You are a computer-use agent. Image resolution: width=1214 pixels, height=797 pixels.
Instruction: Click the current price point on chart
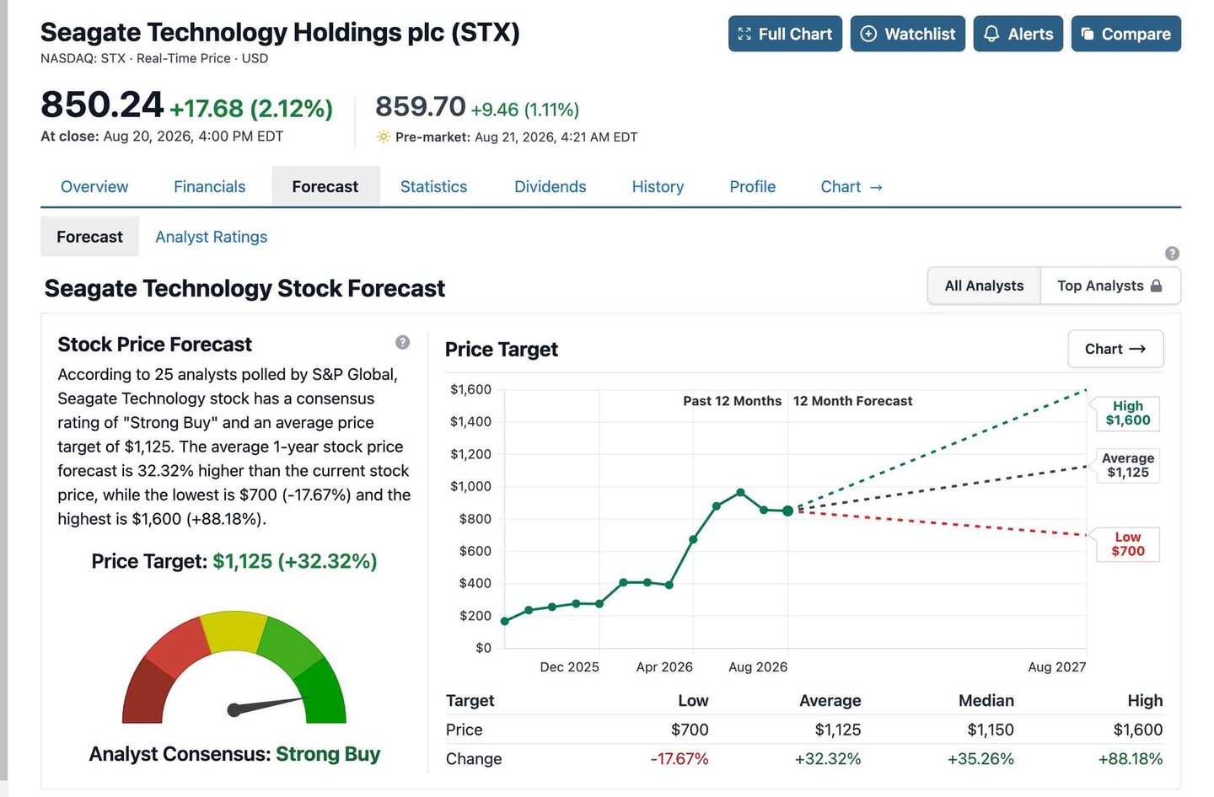point(787,511)
